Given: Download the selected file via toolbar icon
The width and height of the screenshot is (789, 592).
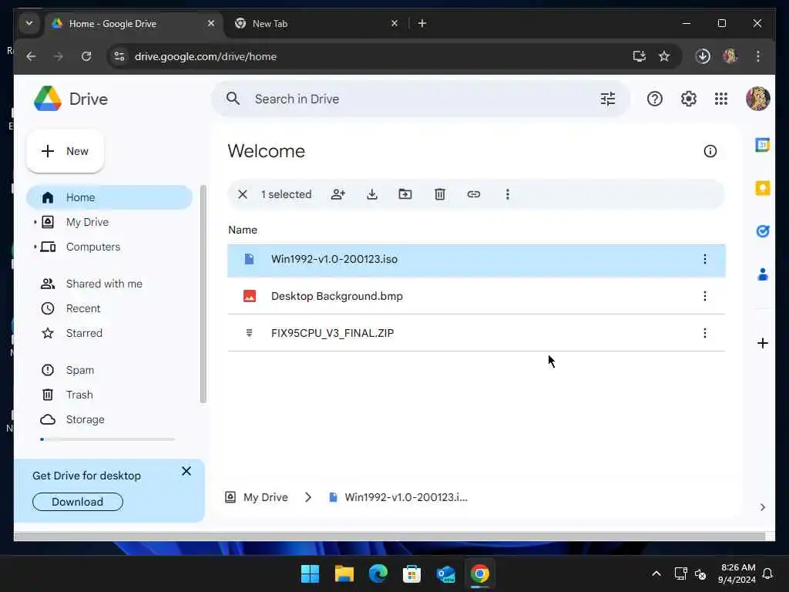Looking at the screenshot, I should 372,194.
